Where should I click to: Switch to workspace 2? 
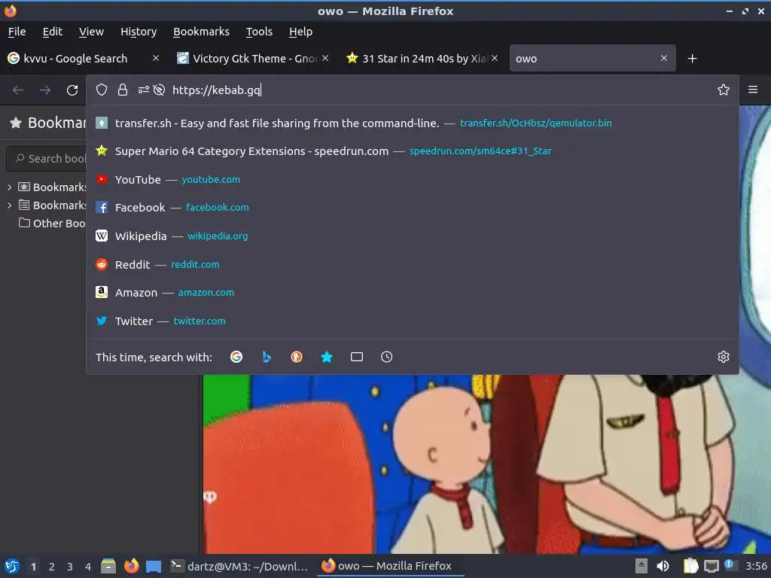pyautogui.click(x=52, y=567)
